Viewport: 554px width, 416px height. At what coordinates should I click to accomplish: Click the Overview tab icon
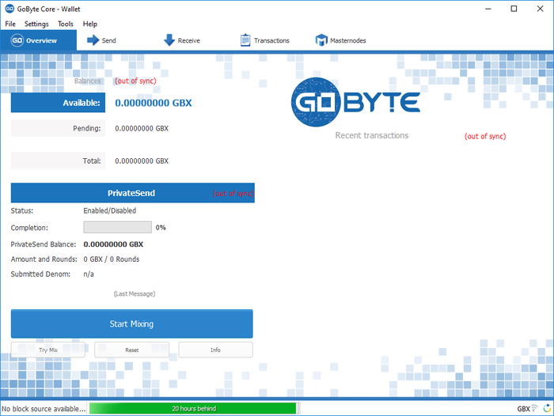16,40
